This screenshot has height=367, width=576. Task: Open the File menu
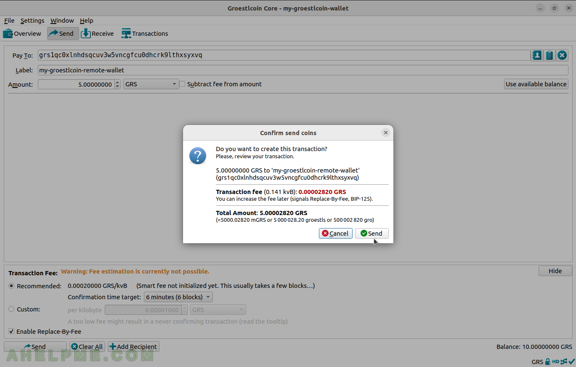9,21
